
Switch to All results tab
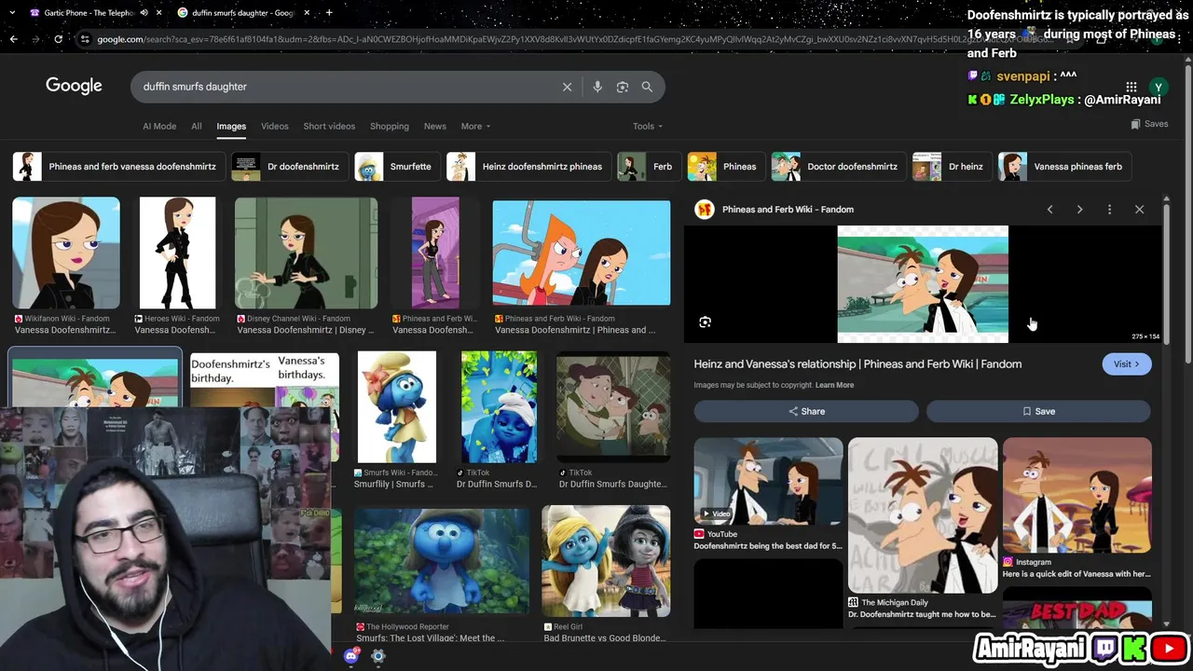coord(197,127)
